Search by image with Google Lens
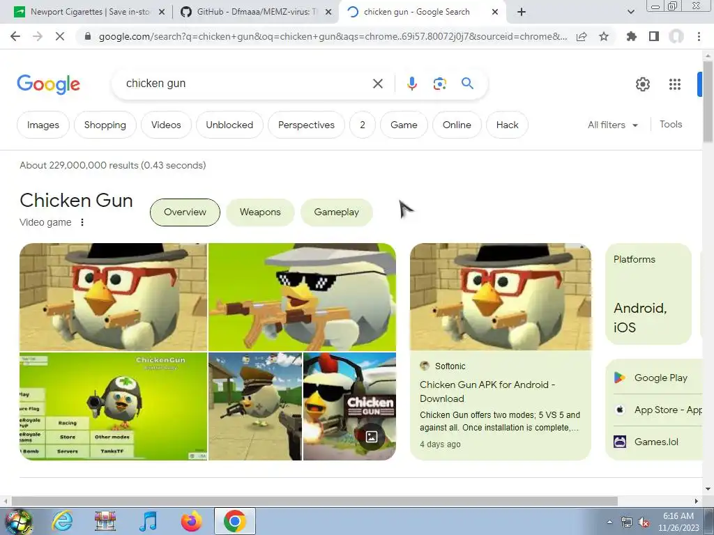Viewport: 714px width, 535px height. [439, 84]
